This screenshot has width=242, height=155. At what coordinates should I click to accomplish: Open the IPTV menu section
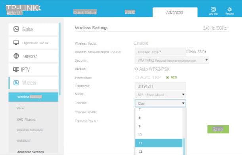(x=33, y=70)
